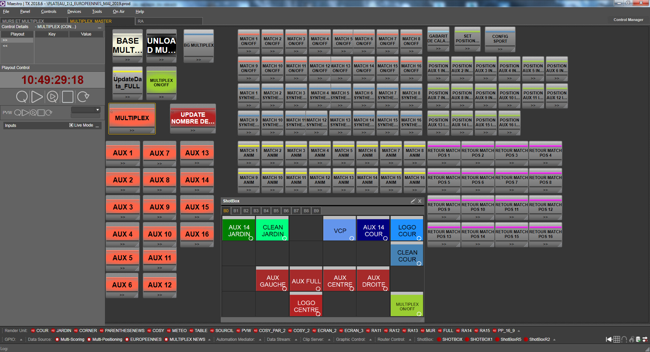Click GABARIT DE CALA button
The height and width of the screenshot is (352, 650).
tap(438, 39)
